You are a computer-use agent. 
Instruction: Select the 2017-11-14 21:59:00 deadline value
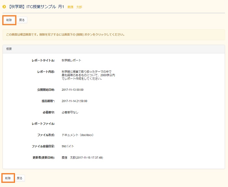click(x=74, y=101)
